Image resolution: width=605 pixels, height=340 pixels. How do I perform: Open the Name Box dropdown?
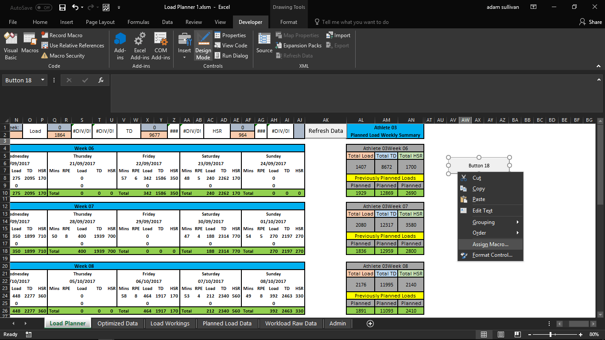point(43,80)
